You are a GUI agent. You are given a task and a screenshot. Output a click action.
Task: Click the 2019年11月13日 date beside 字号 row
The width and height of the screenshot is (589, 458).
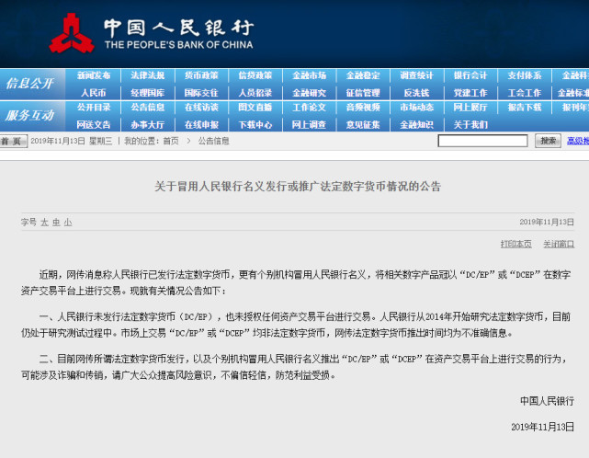pos(547,222)
